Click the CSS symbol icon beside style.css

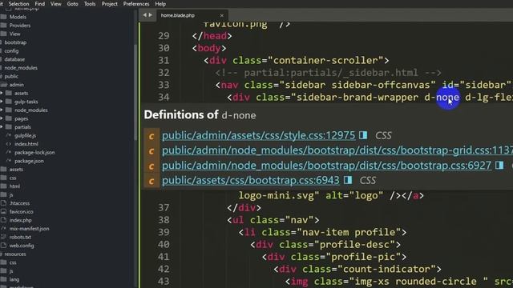pyautogui.click(x=151, y=136)
